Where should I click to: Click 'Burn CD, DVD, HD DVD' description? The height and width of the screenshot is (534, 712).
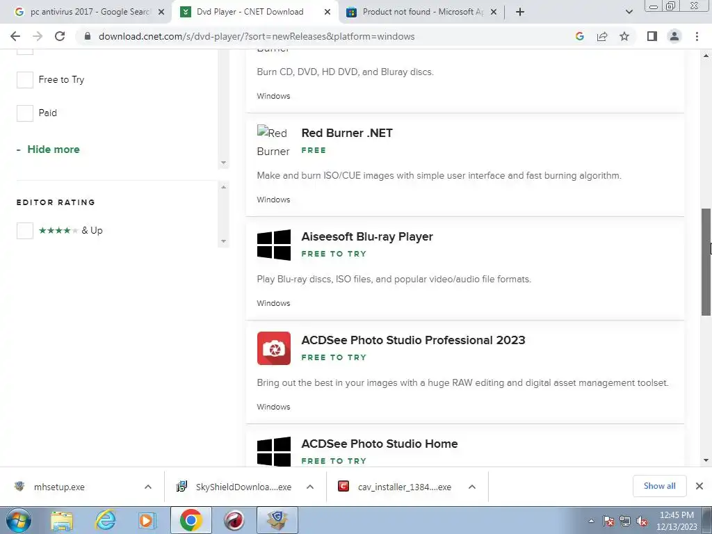click(x=345, y=72)
